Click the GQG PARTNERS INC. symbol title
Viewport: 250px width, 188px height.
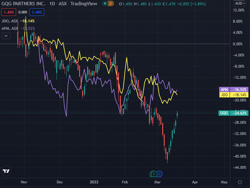click(x=23, y=3)
